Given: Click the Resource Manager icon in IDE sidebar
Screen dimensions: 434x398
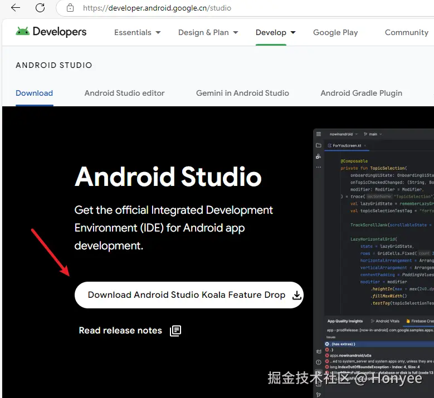Looking at the screenshot, I should click(x=319, y=156).
